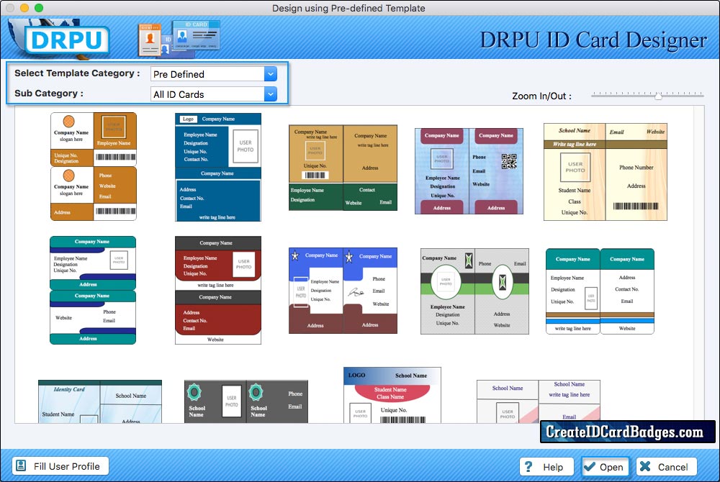
Task: Click the DRPU ID Card Designer title
Action: click(593, 40)
